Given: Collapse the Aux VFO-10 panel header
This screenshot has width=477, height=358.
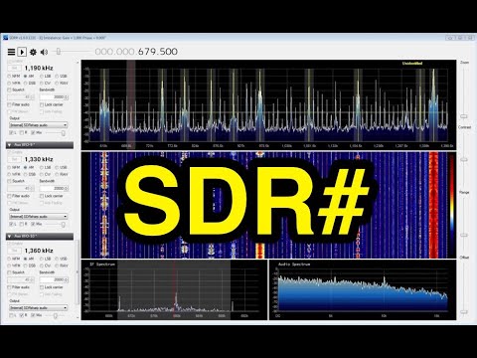Looking at the screenshot, I should click(40, 236).
